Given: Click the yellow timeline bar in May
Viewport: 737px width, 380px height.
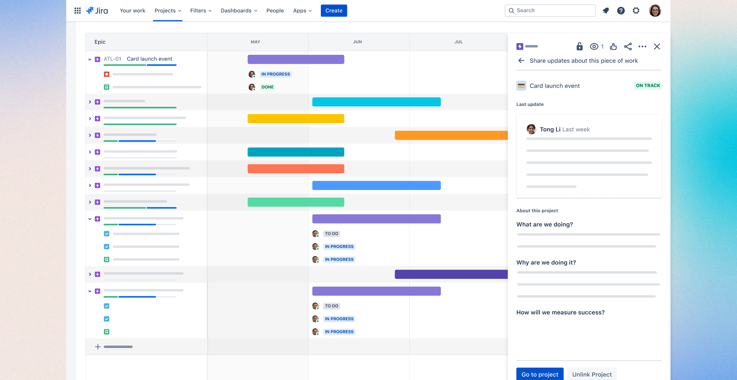Looking at the screenshot, I should tap(296, 119).
